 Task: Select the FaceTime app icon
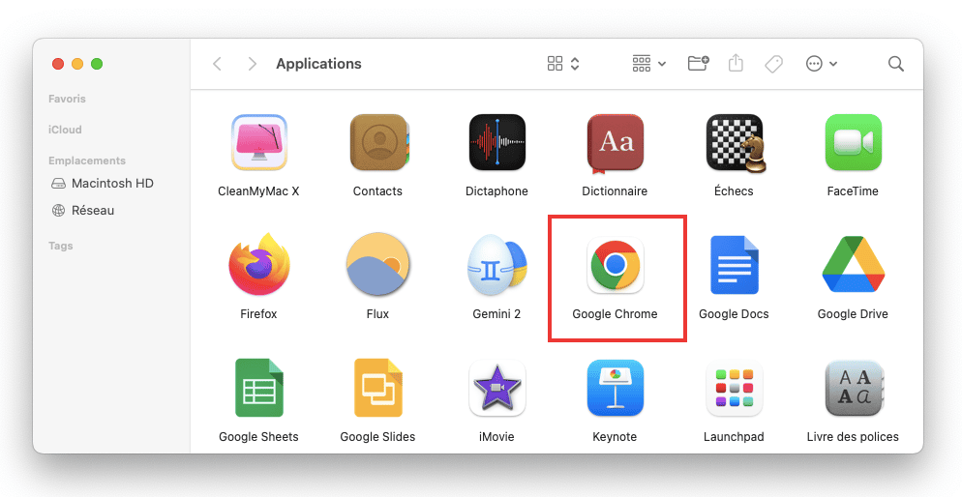[x=854, y=142]
